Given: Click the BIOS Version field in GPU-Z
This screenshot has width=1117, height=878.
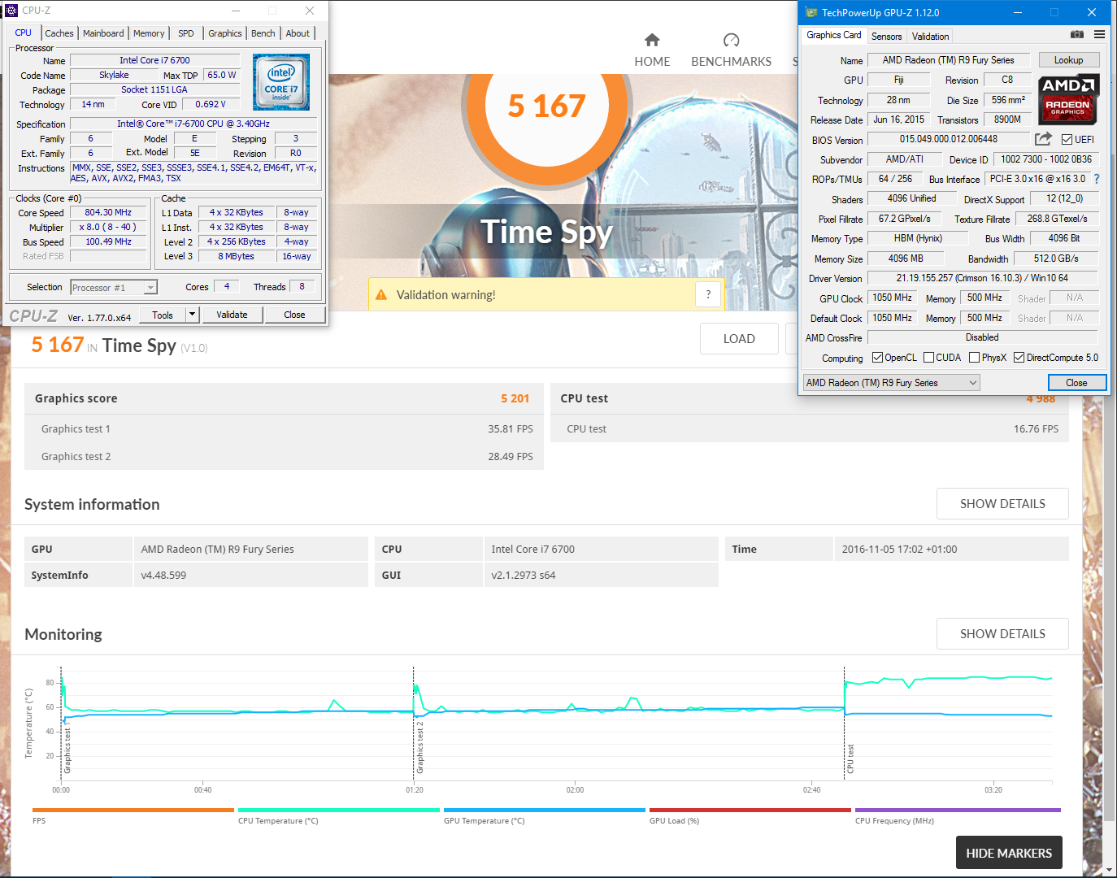Looking at the screenshot, I should tap(948, 139).
